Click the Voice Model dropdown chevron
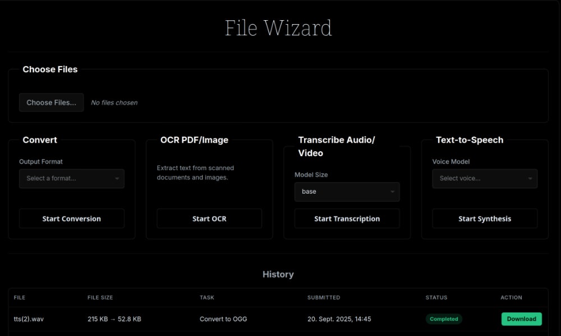561x336 pixels. [x=530, y=178]
